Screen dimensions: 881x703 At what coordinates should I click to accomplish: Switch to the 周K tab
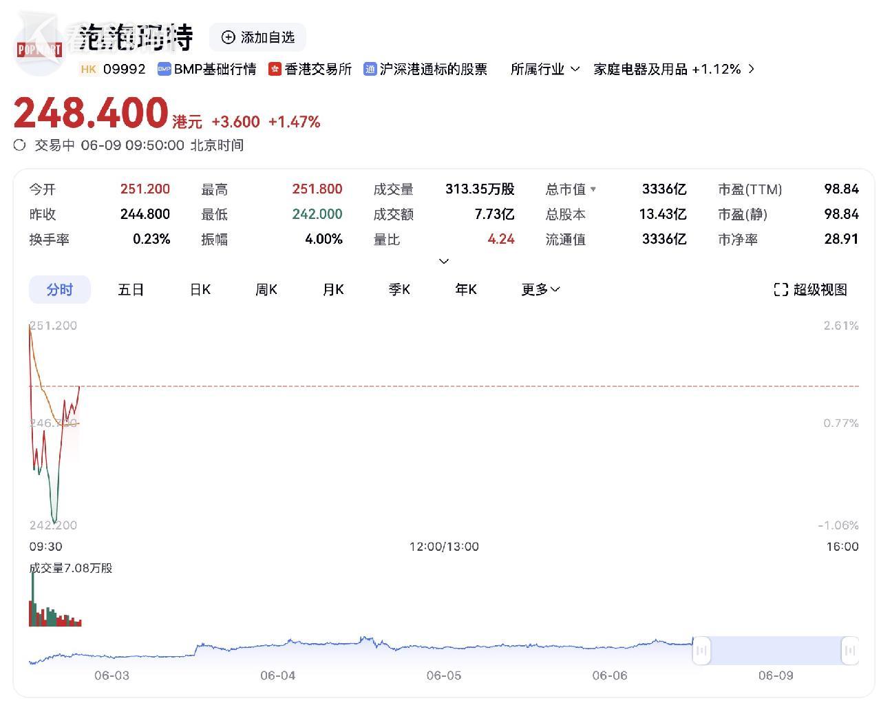(266, 289)
